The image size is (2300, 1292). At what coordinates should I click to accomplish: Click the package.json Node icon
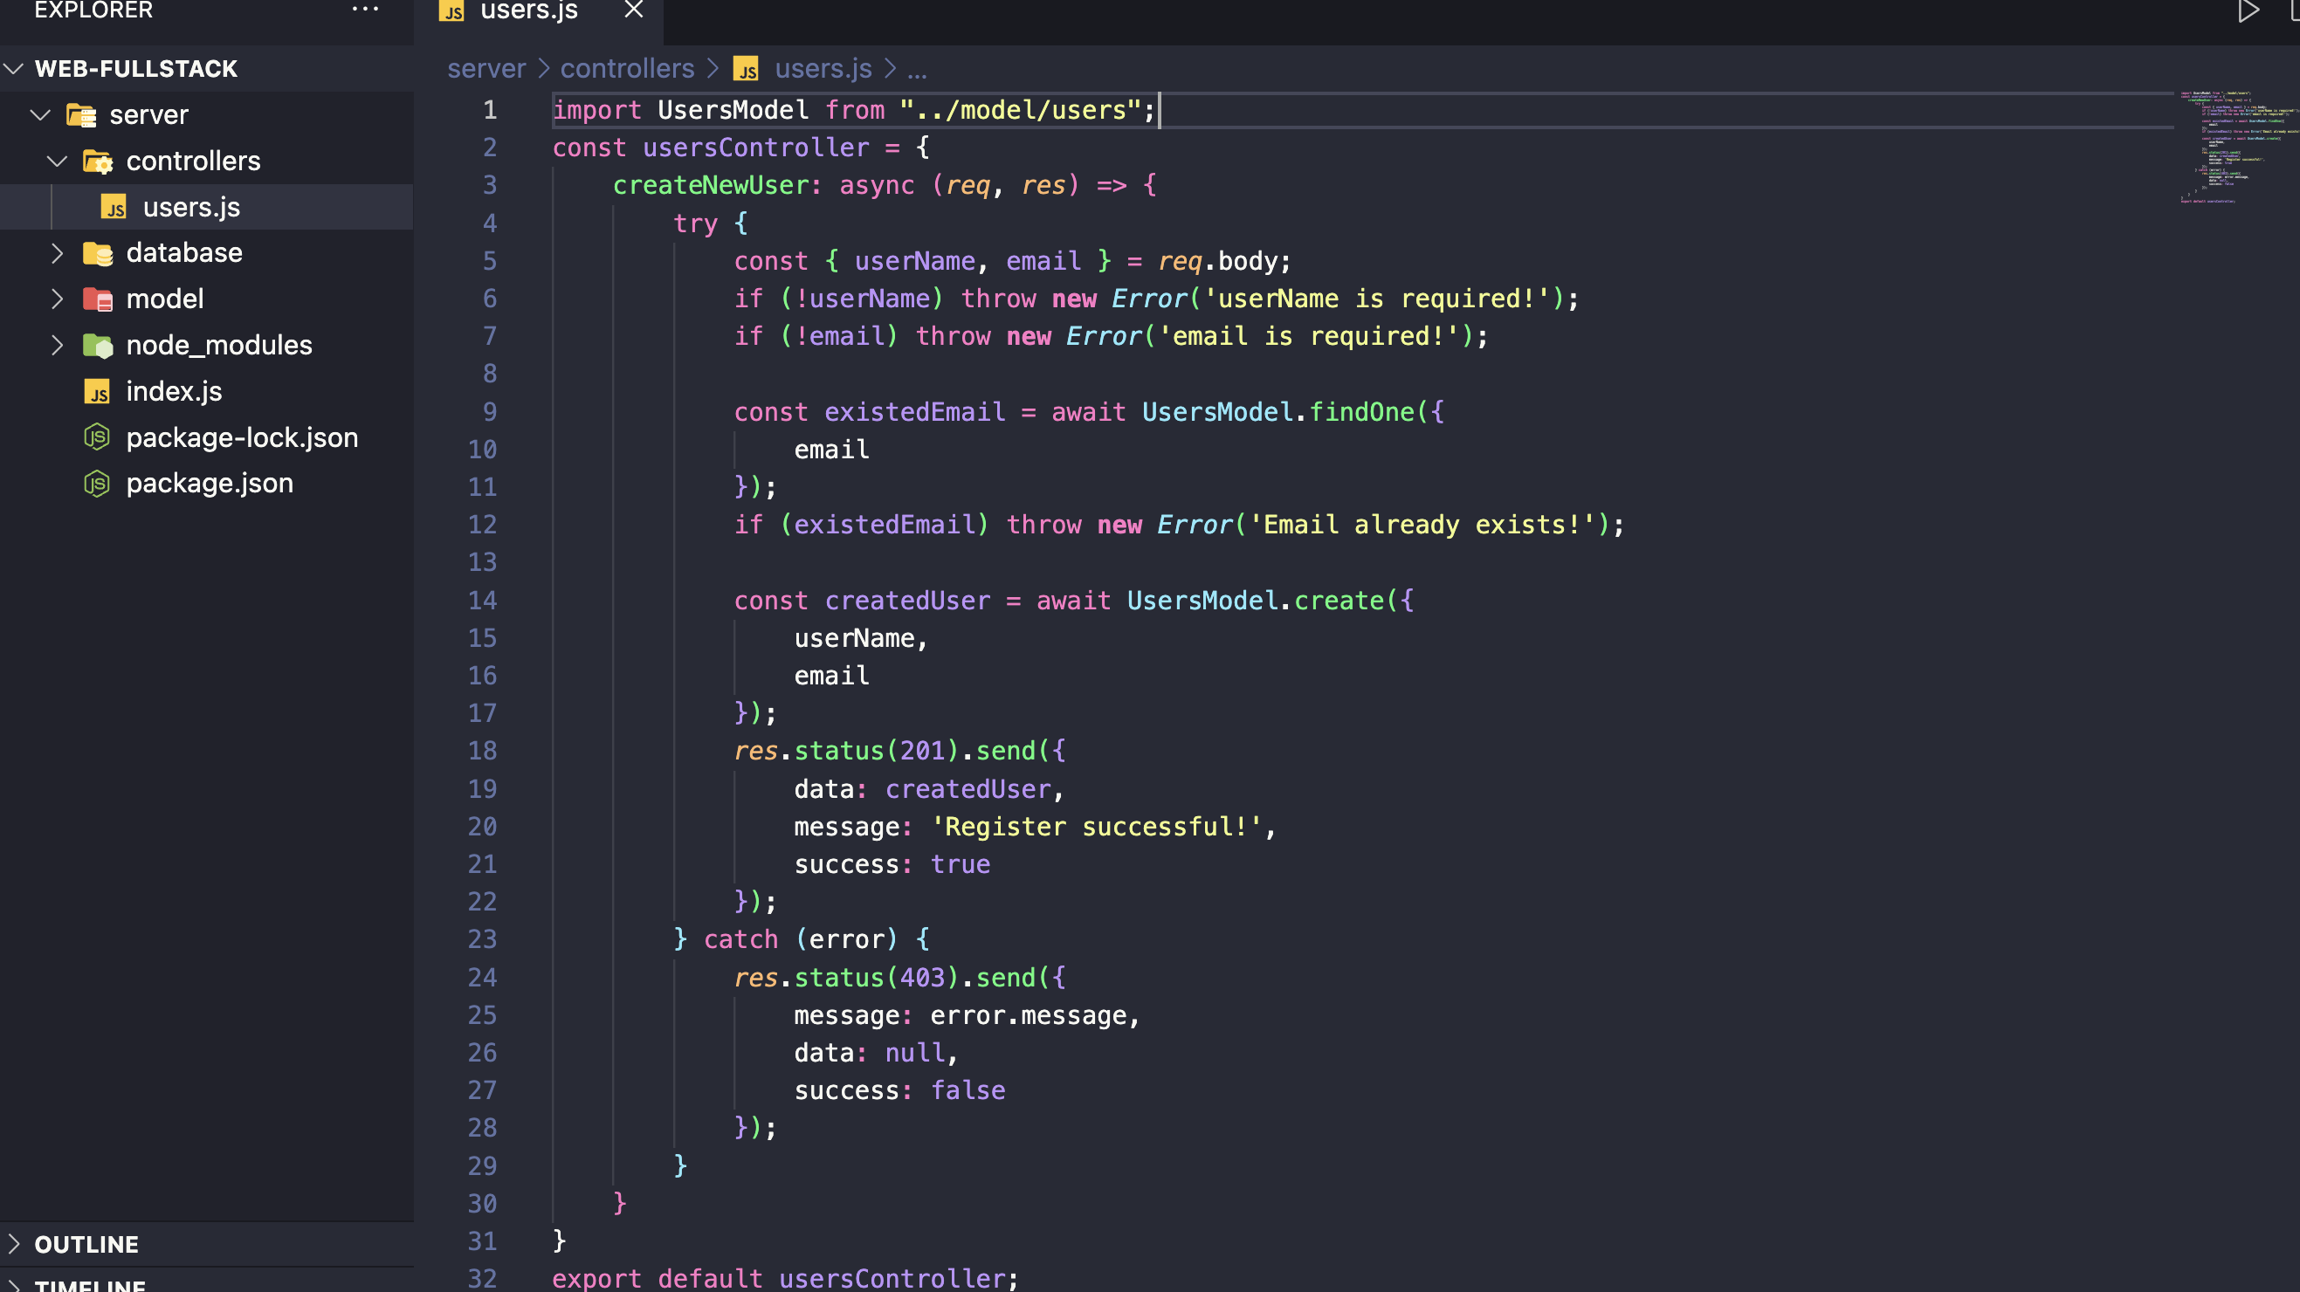point(96,483)
